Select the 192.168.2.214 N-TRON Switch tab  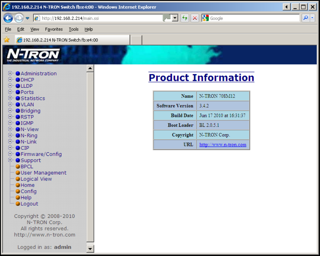click(x=72, y=40)
